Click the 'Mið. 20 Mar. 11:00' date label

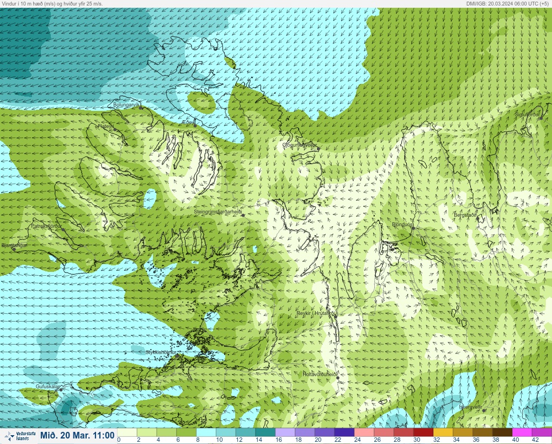point(77,435)
